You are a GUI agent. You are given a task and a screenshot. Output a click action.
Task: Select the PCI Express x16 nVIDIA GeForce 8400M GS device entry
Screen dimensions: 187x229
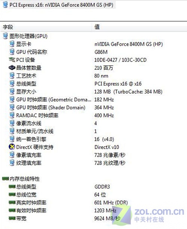coord(61,5)
